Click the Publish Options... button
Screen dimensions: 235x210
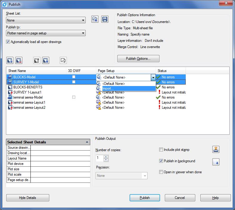click(138, 59)
